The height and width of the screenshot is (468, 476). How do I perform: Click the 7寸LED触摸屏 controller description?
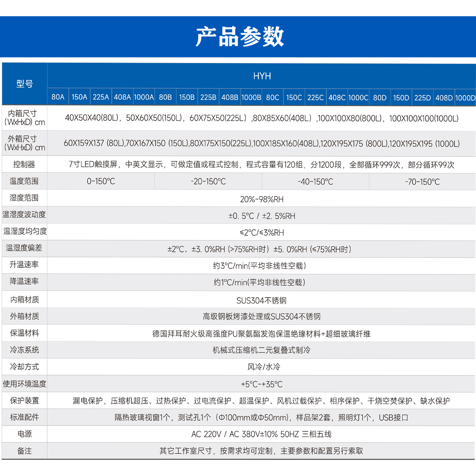click(261, 165)
